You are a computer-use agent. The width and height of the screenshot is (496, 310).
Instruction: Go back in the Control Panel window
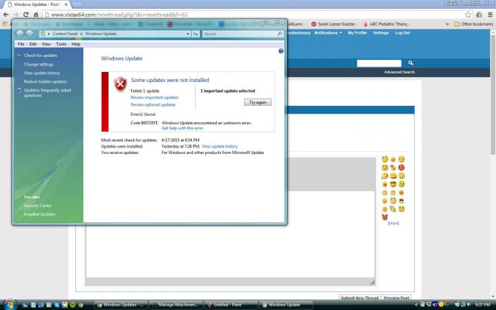click(20, 34)
